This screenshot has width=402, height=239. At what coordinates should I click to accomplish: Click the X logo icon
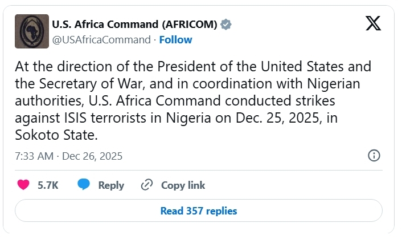point(374,24)
